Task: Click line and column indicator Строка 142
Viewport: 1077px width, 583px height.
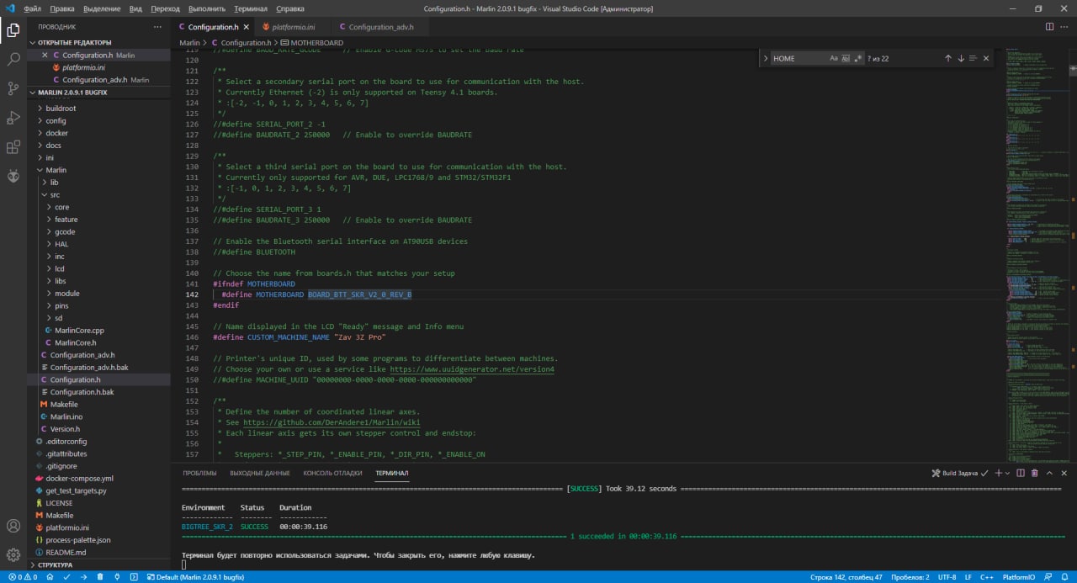Action: point(846,577)
